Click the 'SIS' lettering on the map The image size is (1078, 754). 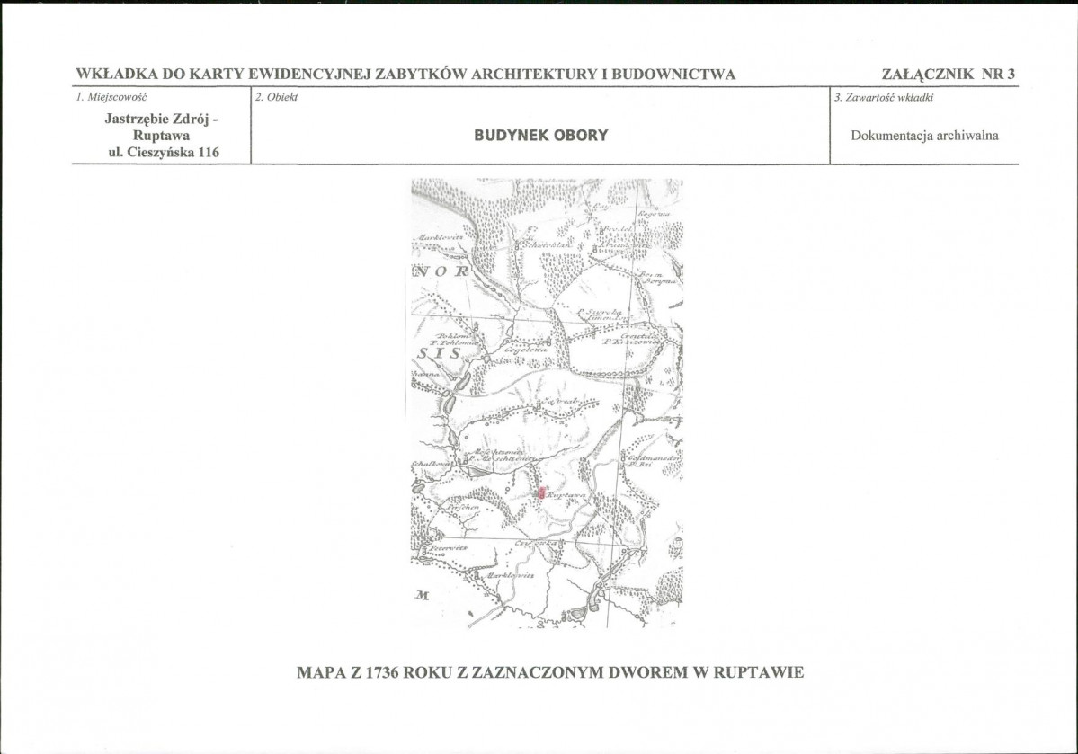coord(440,353)
